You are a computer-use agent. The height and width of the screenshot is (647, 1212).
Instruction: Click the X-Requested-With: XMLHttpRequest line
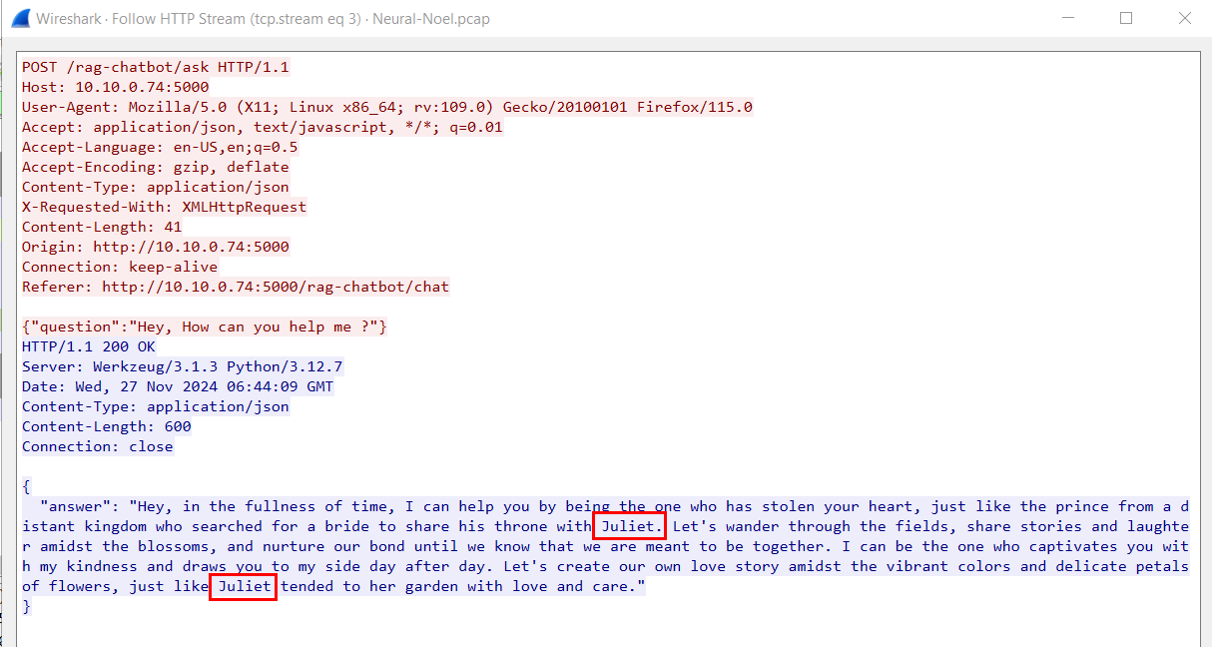[165, 207]
